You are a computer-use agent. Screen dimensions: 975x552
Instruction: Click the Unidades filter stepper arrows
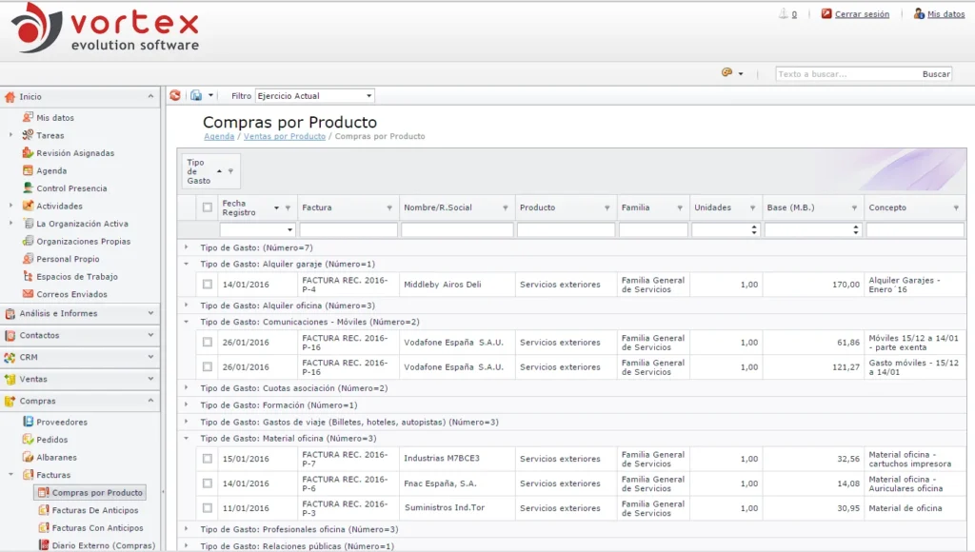tap(754, 230)
